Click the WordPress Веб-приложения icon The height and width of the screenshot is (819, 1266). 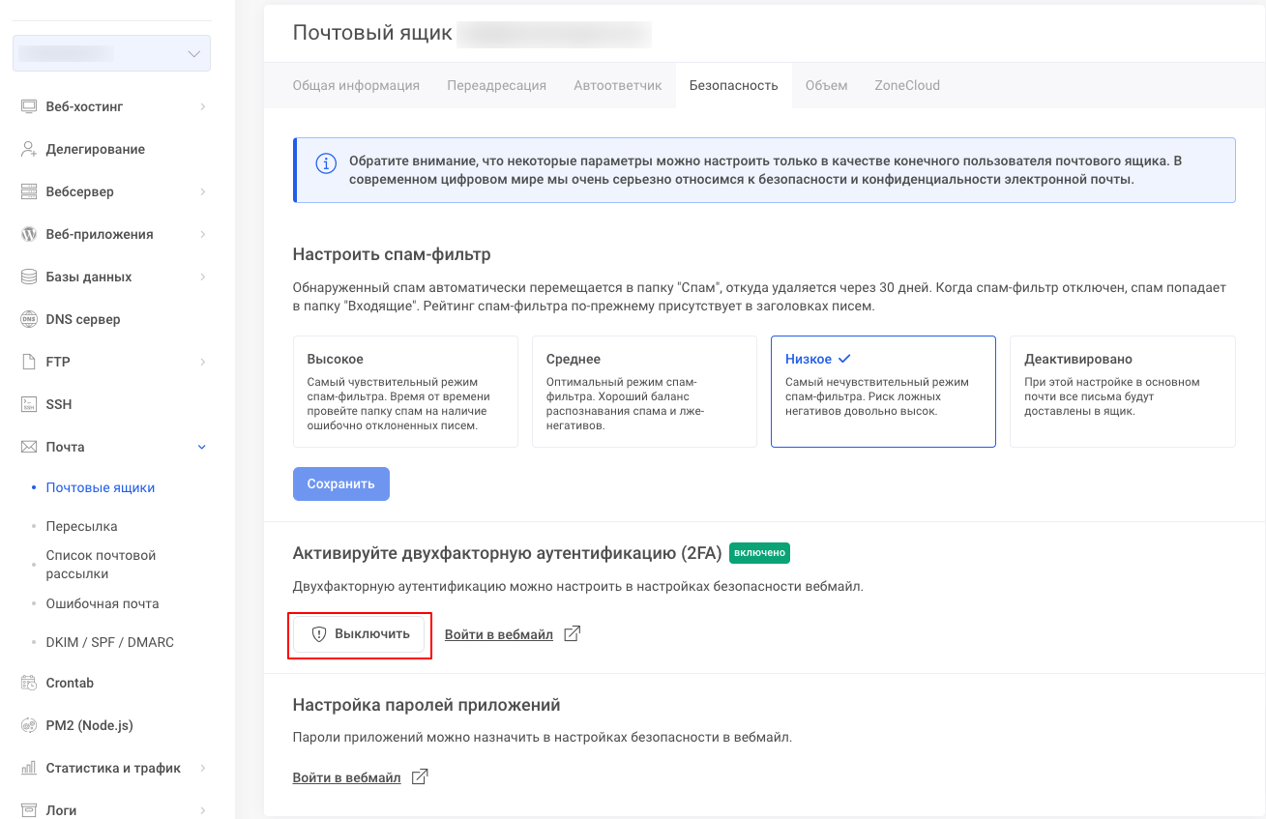pos(29,234)
